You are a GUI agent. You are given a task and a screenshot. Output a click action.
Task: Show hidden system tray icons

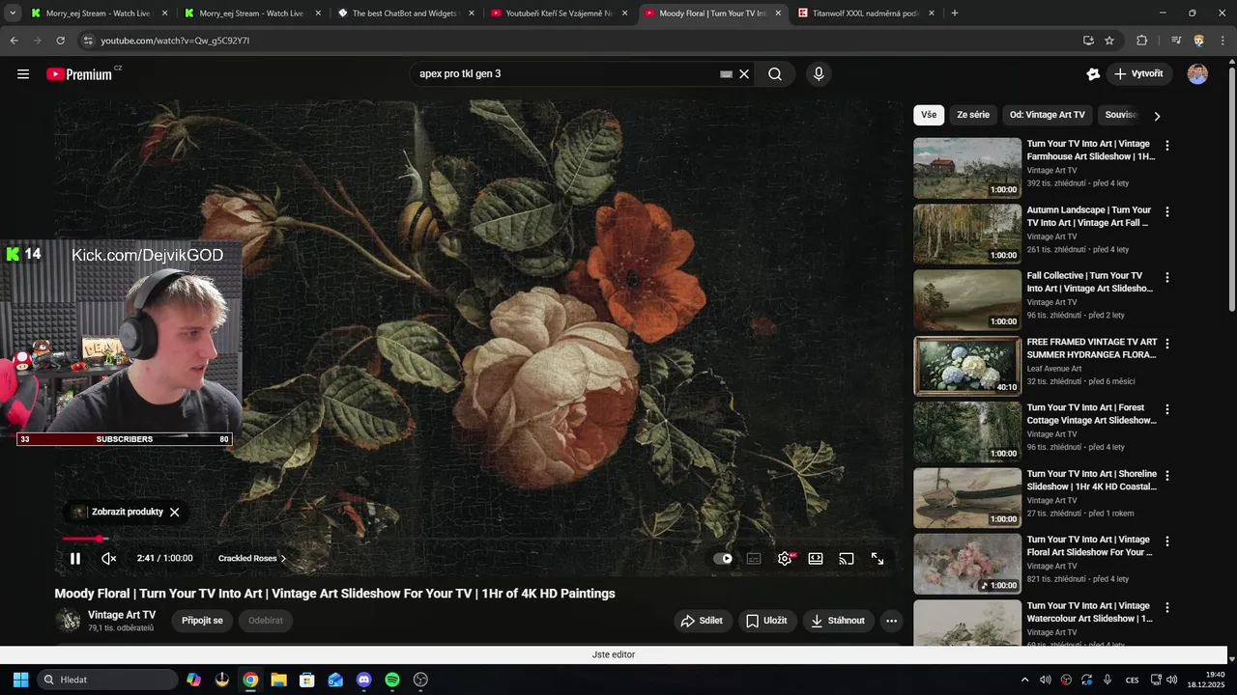click(x=1024, y=680)
